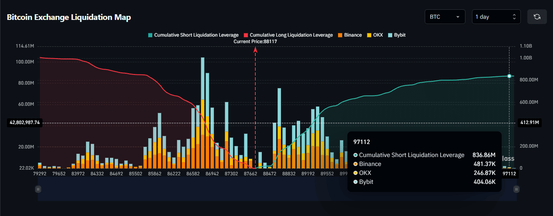Screen dimensions: 553x216
Task: Click the red current price arrowhead
Action: [x=255, y=49]
